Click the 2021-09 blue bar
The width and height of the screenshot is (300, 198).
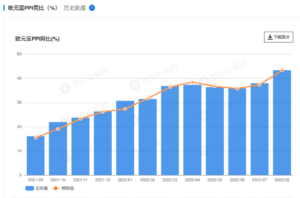35,155
